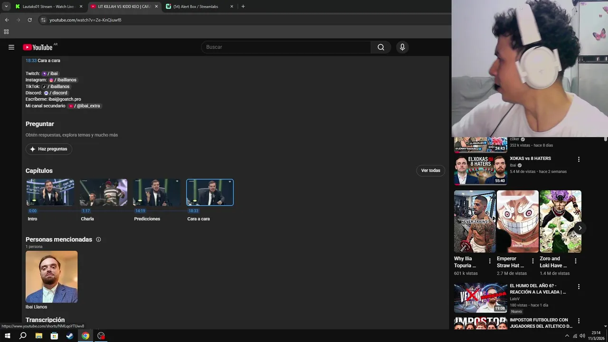
Task: Close the Lautaks01 Stream tab
Action: (81, 7)
